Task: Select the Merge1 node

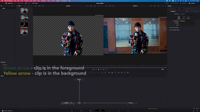Action: (x=79, y=103)
